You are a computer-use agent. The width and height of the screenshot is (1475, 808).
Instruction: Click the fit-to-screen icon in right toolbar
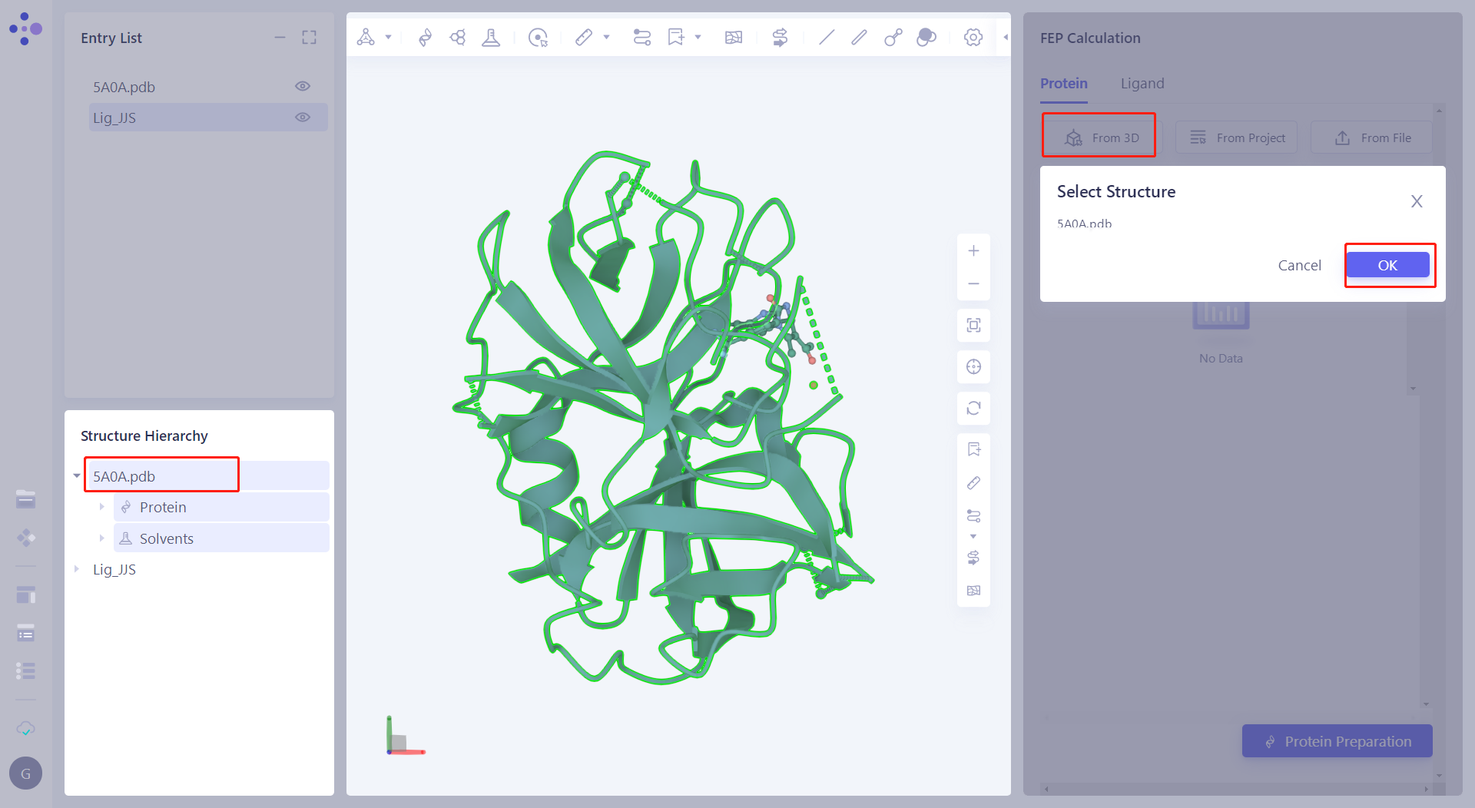point(973,325)
